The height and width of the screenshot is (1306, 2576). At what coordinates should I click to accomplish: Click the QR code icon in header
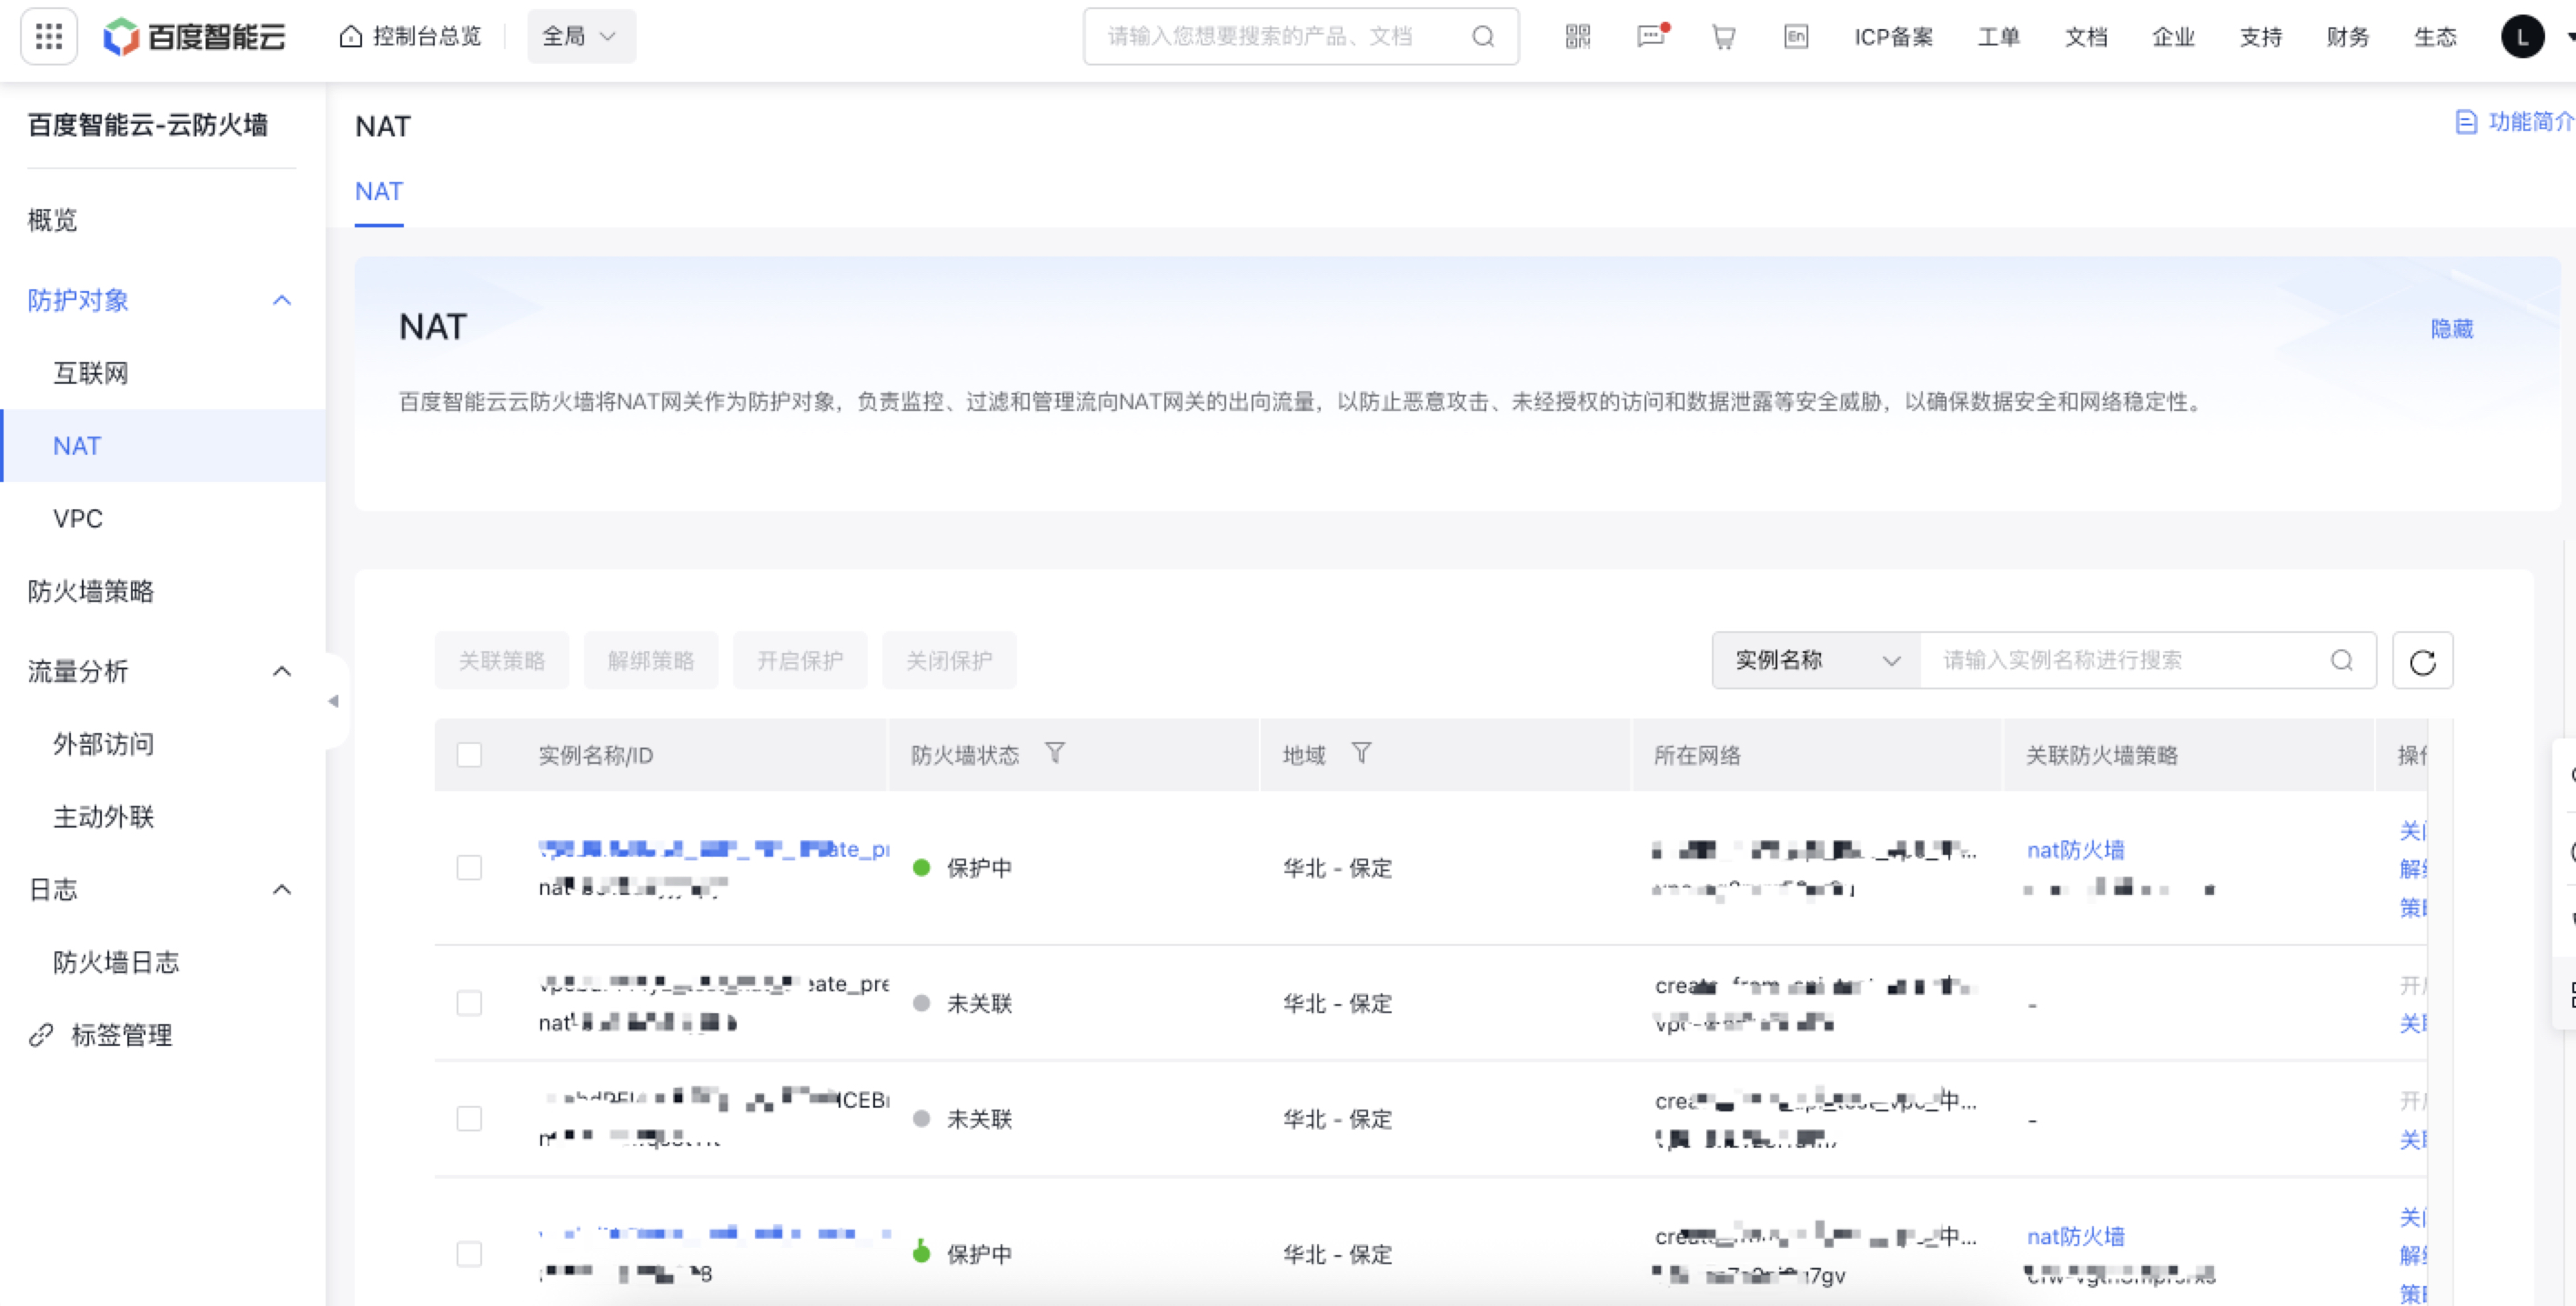(1577, 37)
